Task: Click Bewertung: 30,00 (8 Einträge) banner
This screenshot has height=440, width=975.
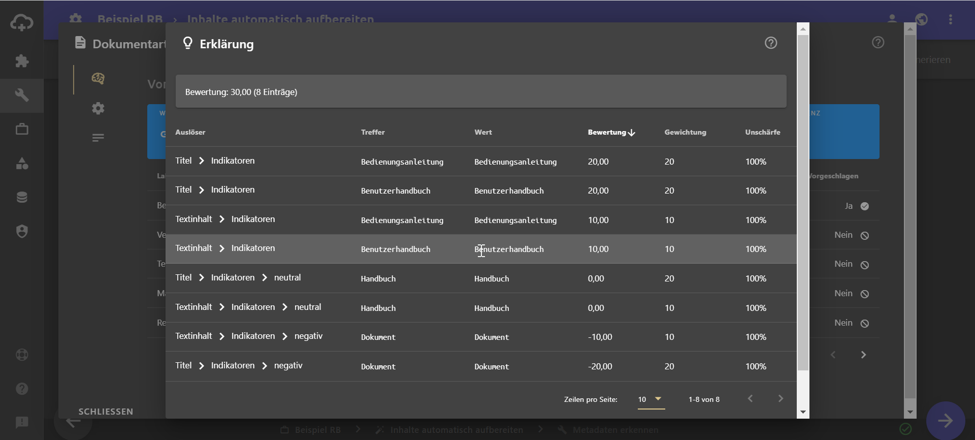Action: click(x=481, y=91)
